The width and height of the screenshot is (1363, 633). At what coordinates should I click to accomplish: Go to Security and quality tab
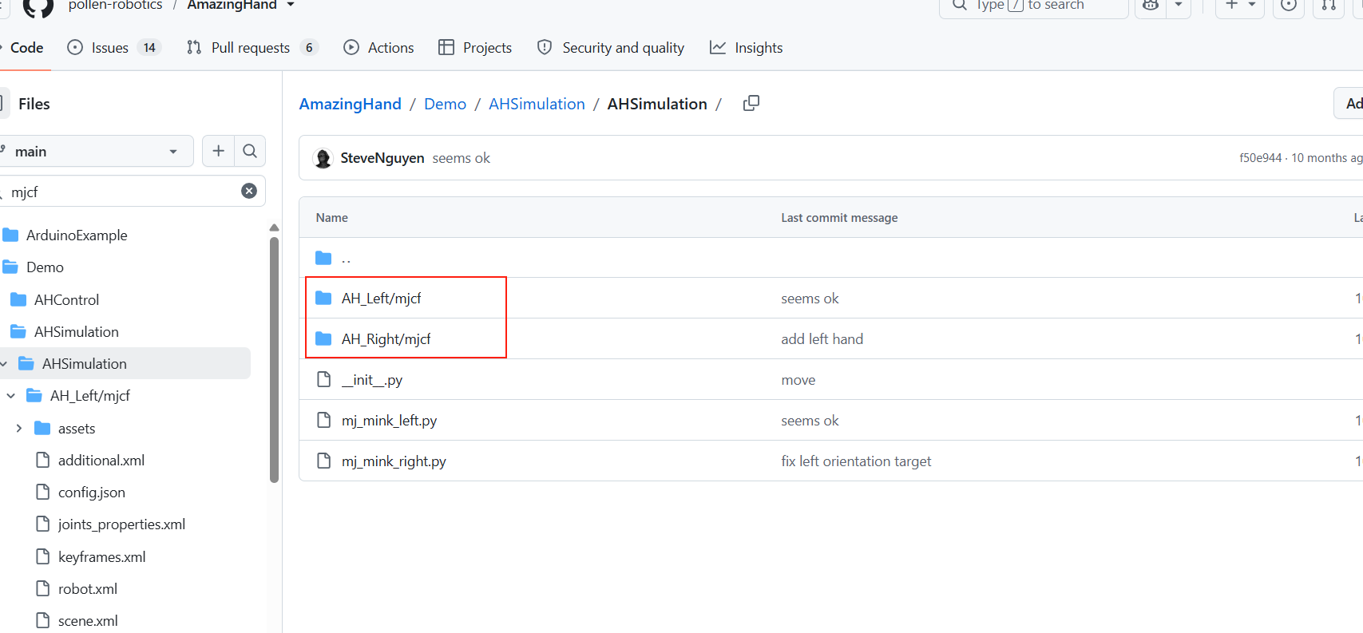(611, 48)
